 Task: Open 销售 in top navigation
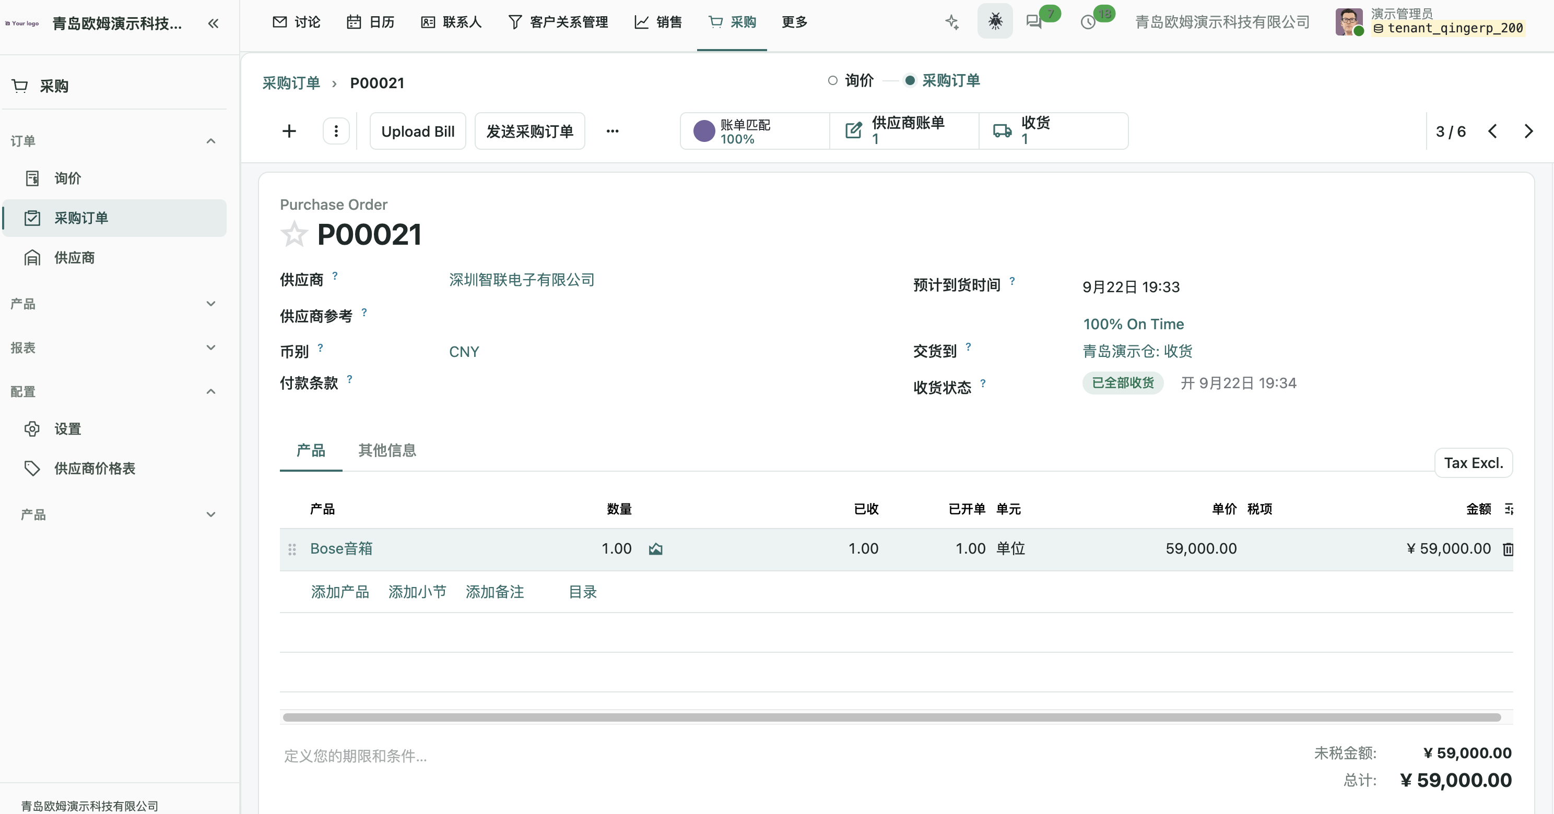[658, 22]
